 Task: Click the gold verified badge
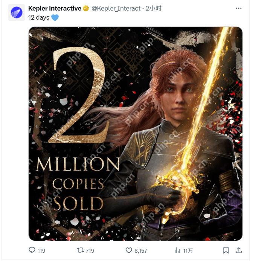click(x=86, y=8)
